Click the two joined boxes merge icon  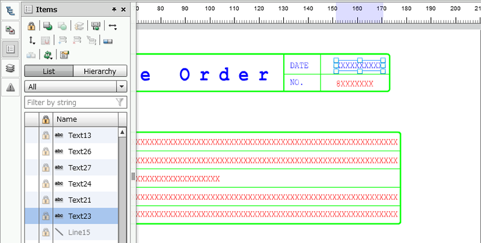click(x=31, y=55)
